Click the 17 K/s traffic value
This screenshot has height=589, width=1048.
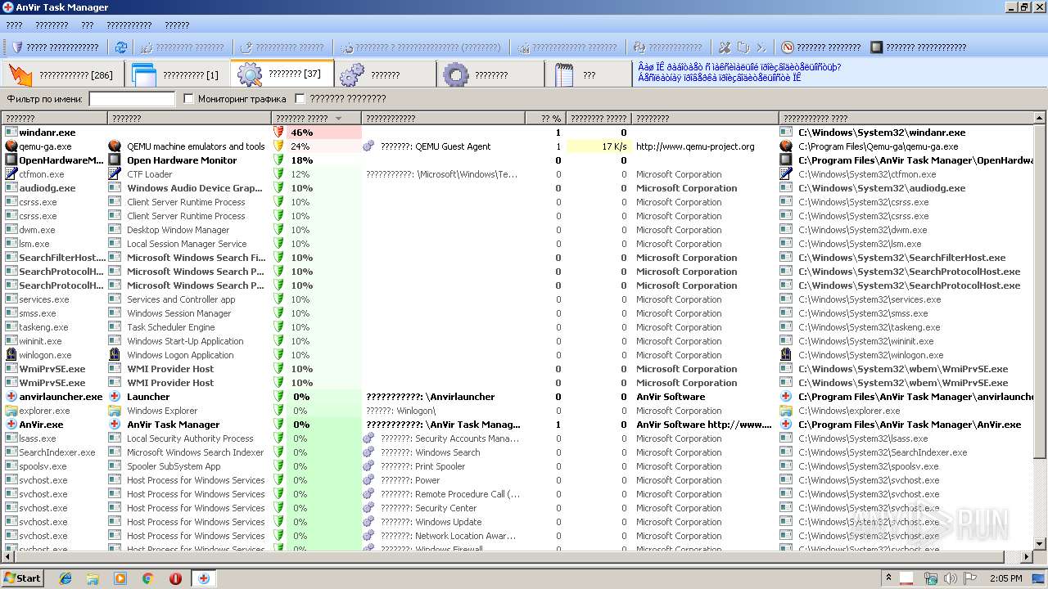[x=614, y=146]
